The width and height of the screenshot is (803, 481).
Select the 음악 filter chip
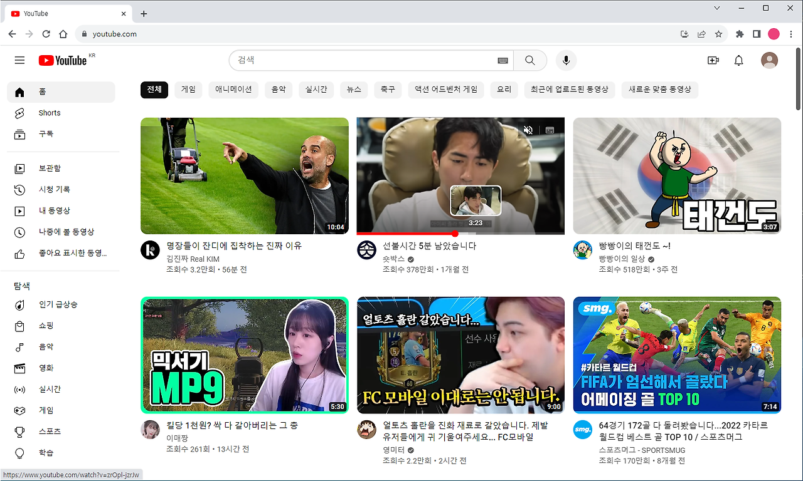tap(279, 90)
